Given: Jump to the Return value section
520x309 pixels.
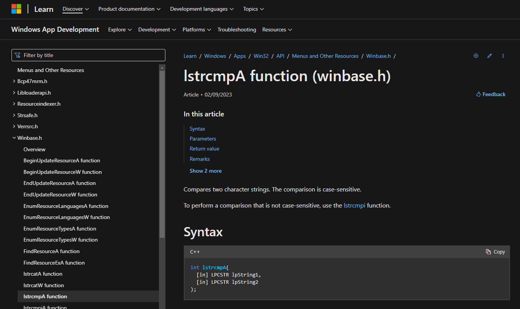Looking at the screenshot, I should [x=204, y=149].
